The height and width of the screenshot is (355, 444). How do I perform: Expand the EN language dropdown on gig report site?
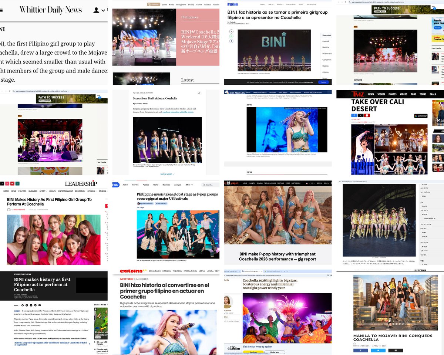pyautogui.click(x=313, y=183)
